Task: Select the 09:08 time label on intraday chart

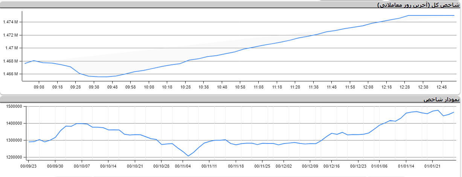Action: coord(39,87)
